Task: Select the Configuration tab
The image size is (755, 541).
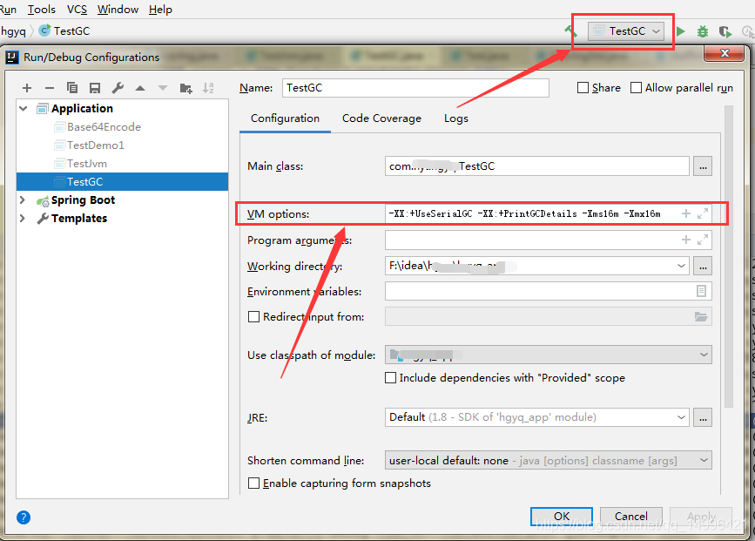Action: [x=285, y=118]
